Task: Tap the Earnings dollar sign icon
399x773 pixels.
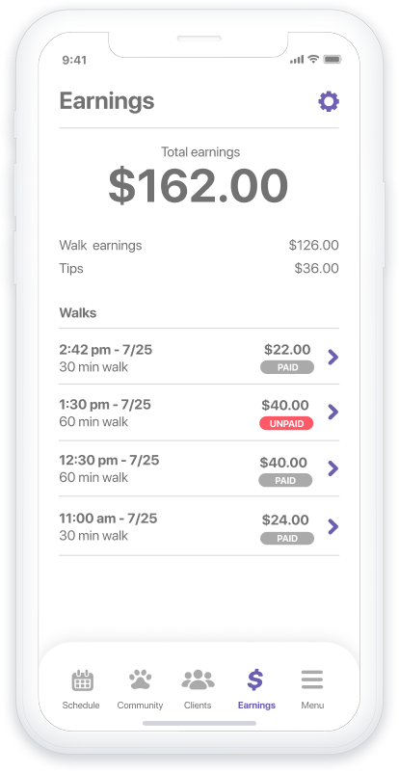Action: (x=255, y=680)
